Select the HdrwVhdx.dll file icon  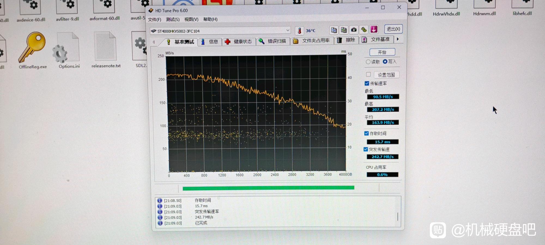(x=446, y=5)
